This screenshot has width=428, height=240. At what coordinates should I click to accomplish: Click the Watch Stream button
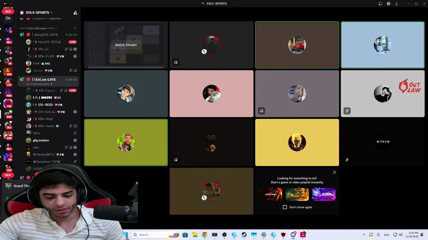tap(126, 45)
